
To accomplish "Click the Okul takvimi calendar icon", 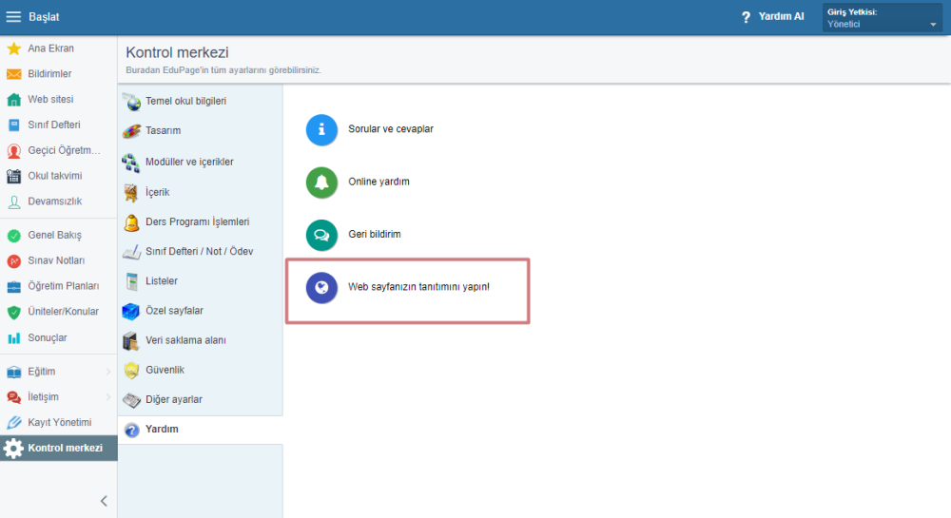I will click(x=14, y=176).
